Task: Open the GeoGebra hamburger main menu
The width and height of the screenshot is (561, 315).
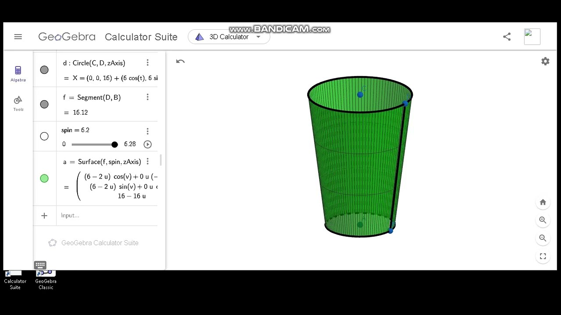Action: [x=18, y=37]
